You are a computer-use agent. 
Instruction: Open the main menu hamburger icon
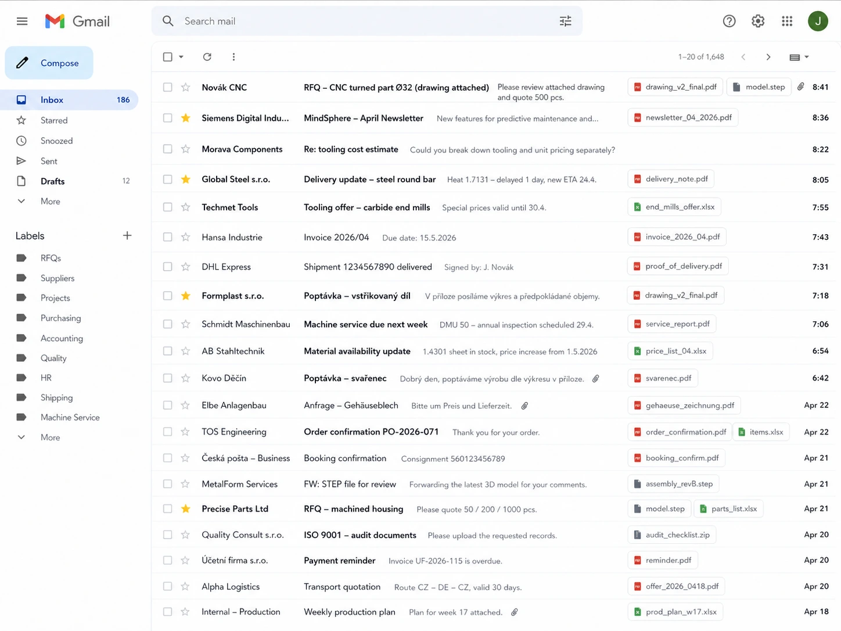(x=22, y=21)
